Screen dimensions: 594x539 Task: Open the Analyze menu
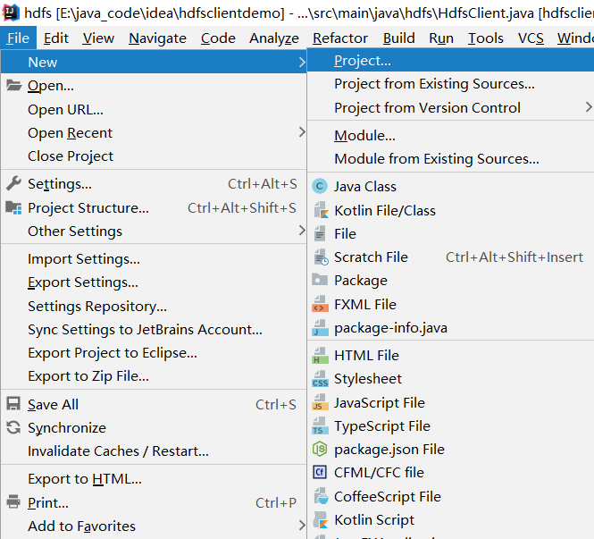click(274, 38)
